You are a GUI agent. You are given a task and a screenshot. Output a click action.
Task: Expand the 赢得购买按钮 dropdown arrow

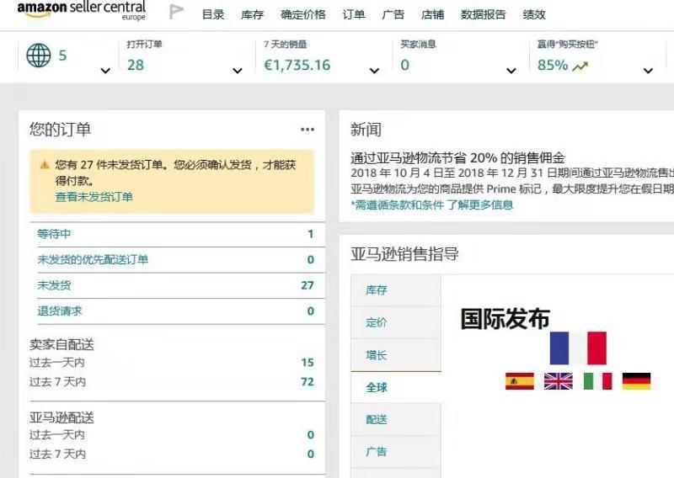click(x=648, y=71)
